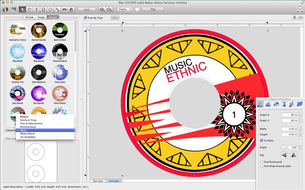Image resolution: width=305 pixels, height=190 pixels.
Task: Pick the ellipse drawing tool
Action: click(50, 9)
